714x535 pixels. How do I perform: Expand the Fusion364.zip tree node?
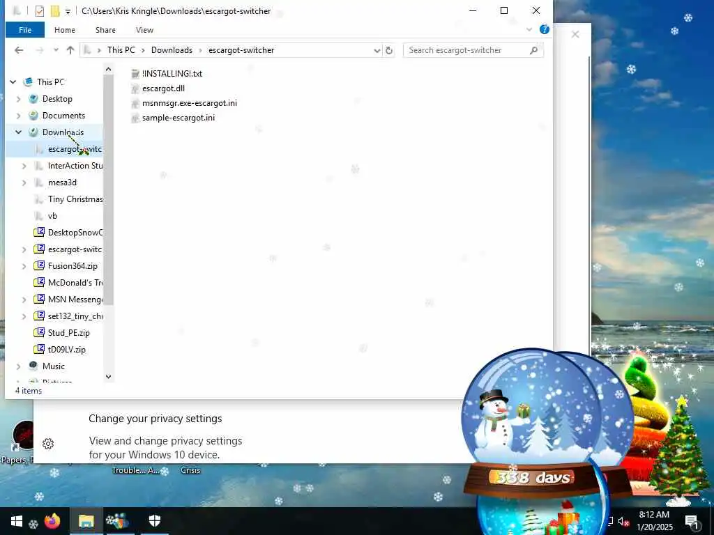tap(24, 266)
